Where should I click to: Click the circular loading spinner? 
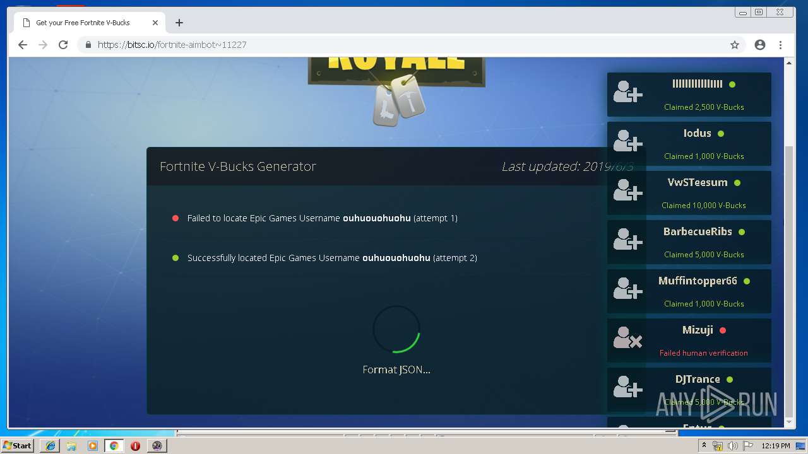(396, 329)
